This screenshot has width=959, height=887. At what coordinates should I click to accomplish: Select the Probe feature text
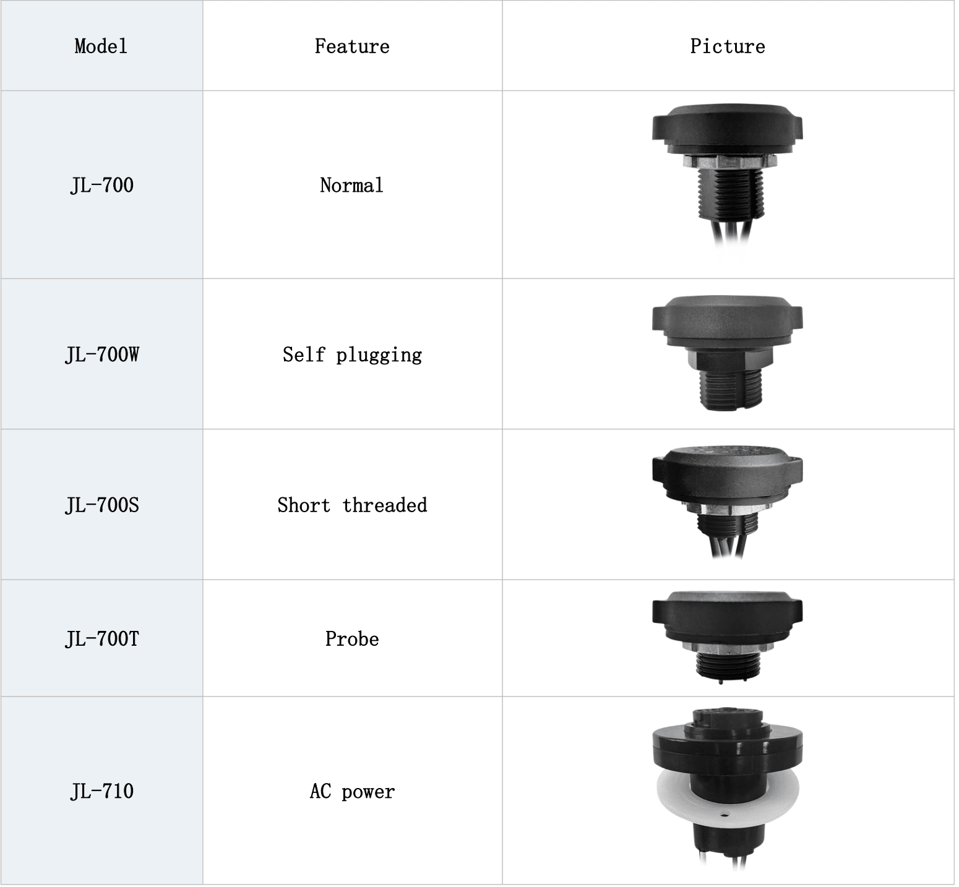pos(352,638)
